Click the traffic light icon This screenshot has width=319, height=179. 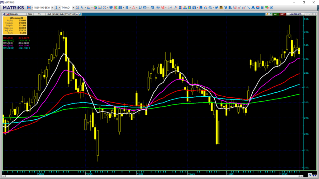[189, 7]
